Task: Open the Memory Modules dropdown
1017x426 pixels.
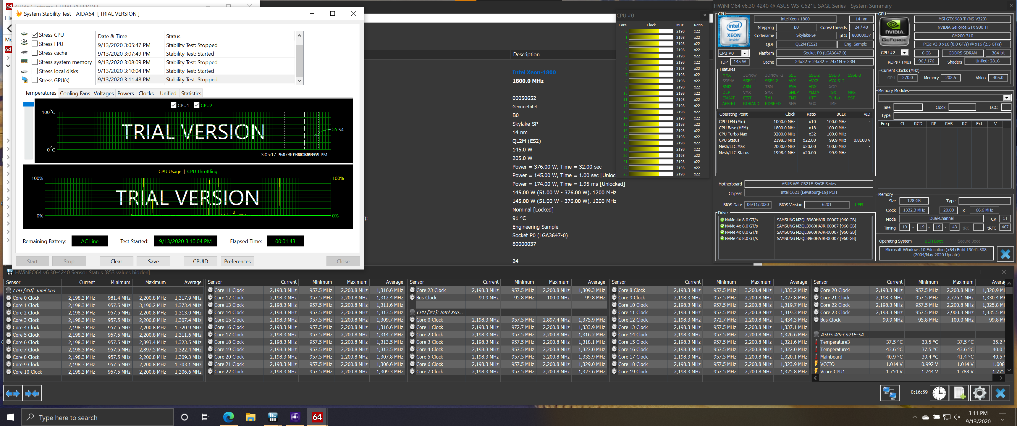Action: point(1007,98)
